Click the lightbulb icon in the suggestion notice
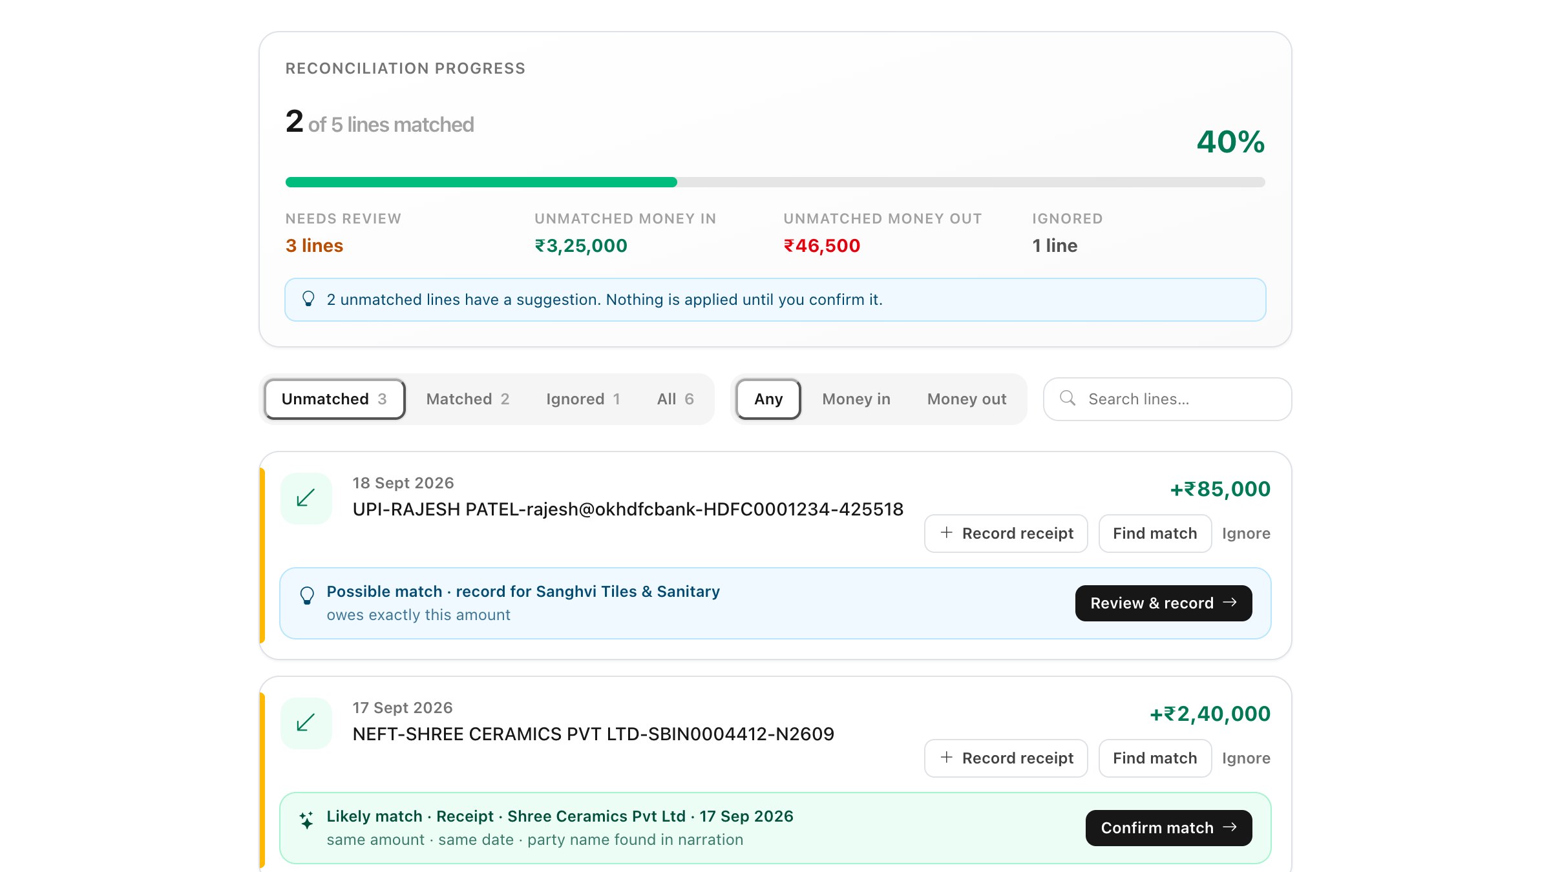This screenshot has width=1551, height=872. click(x=308, y=299)
